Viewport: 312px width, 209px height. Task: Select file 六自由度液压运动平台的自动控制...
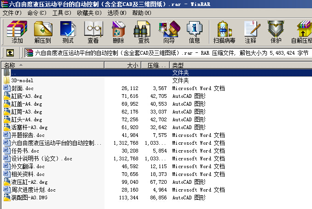[56, 143]
